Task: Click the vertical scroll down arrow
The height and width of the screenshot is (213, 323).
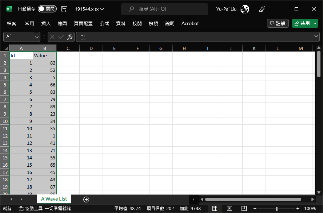Action: tap(319, 192)
